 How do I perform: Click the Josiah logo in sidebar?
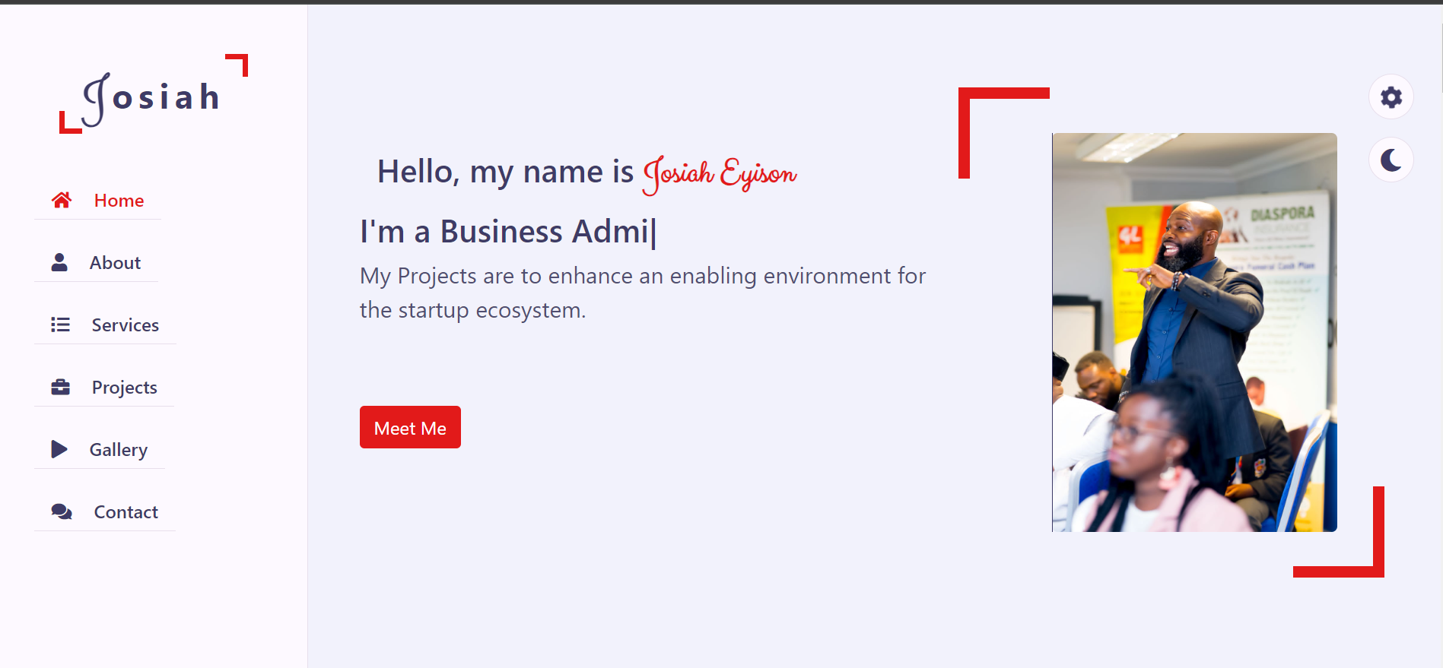pyautogui.click(x=154, y=94)
